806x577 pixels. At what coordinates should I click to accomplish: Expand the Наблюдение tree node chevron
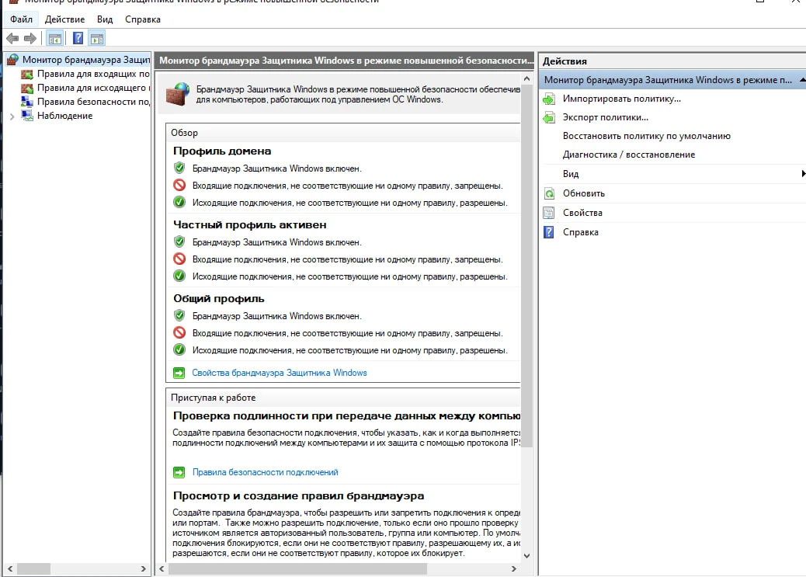coord(12,116)
